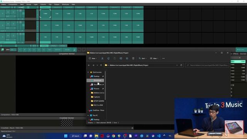247x139 pixels.
Task: Open Google Chrome from the taskbar
Action: point(113,136)
